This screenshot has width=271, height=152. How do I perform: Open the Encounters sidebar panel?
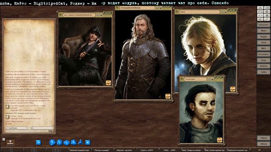tap(263, 54)
